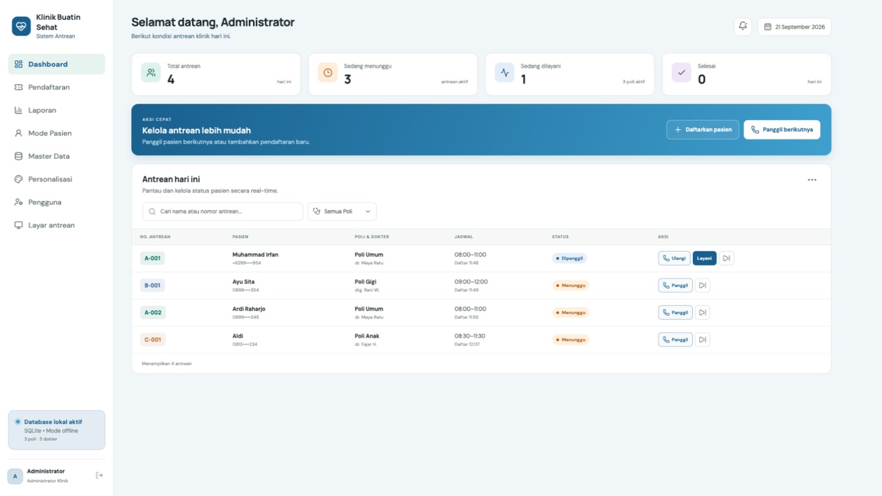Call Aldi with Panggil button

[675, 340]
